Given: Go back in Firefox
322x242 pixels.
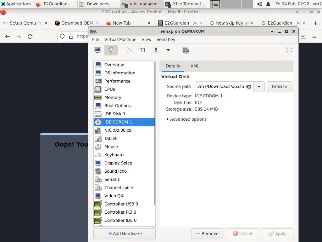Looking at the screenshot, I should (8, 37).
